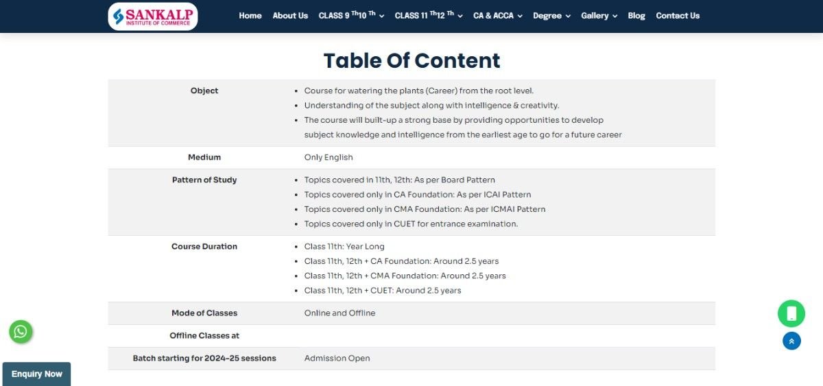
Task: Open WhatsApp chat floating icon
Action: click(21, 332)
